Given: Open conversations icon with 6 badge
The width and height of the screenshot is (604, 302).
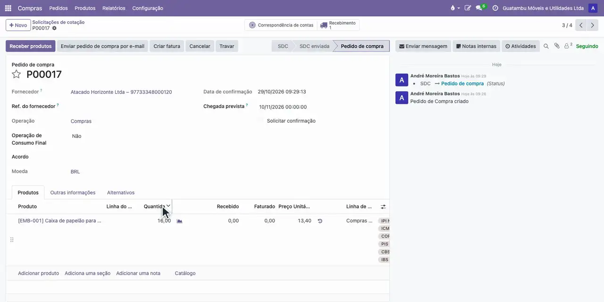Looking at the screenshot, I should tap(480, 8).
